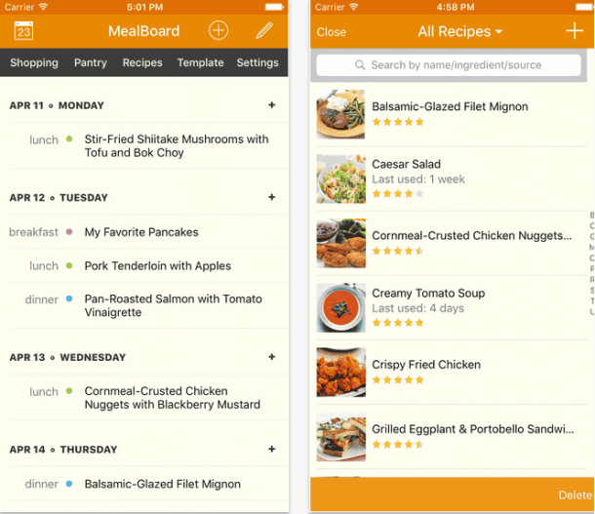Switch to the Shopping tab
The width and height of the screenshot is (595, 514).
(34, 62)
